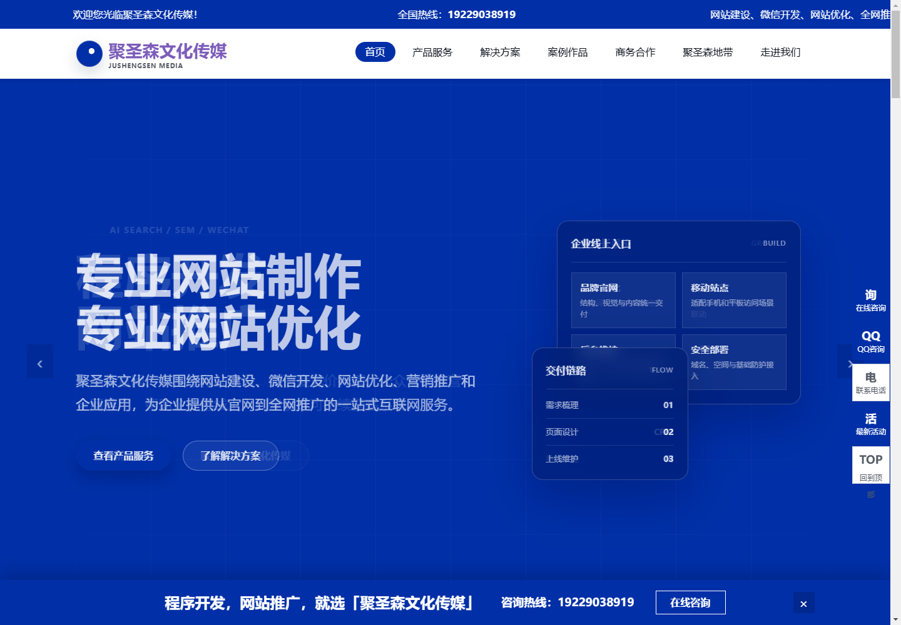Click BUILD label in panel

[774, 243]
